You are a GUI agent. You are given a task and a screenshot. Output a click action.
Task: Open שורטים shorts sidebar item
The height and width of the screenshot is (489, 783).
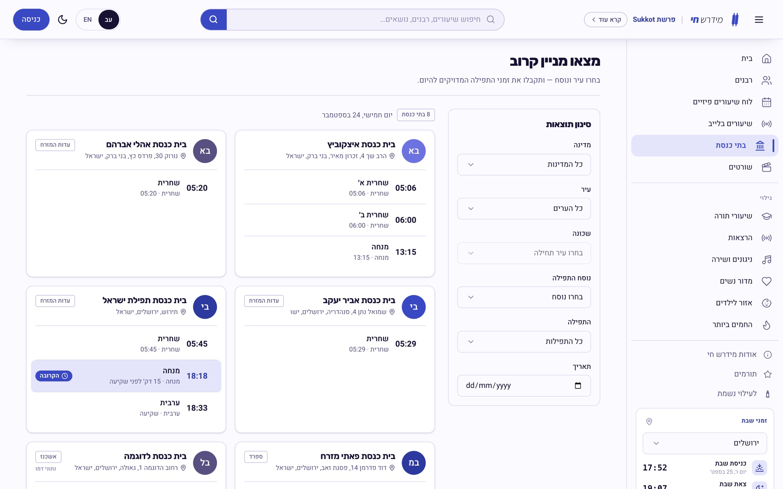705,167
